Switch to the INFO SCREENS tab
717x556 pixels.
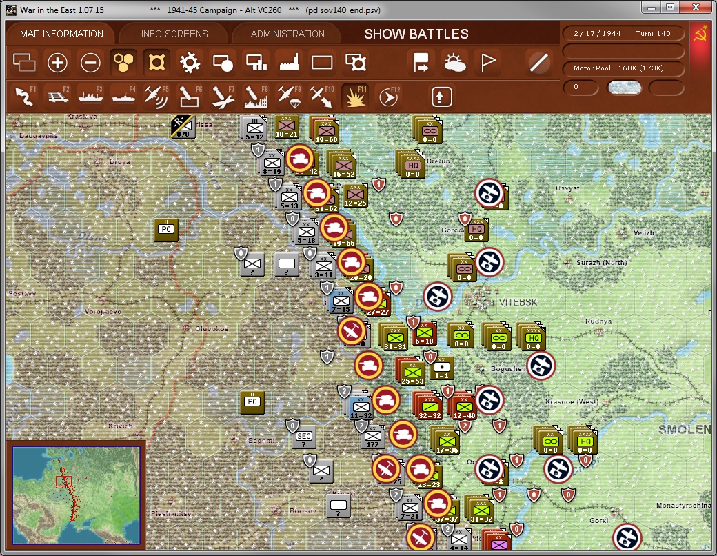174,34
